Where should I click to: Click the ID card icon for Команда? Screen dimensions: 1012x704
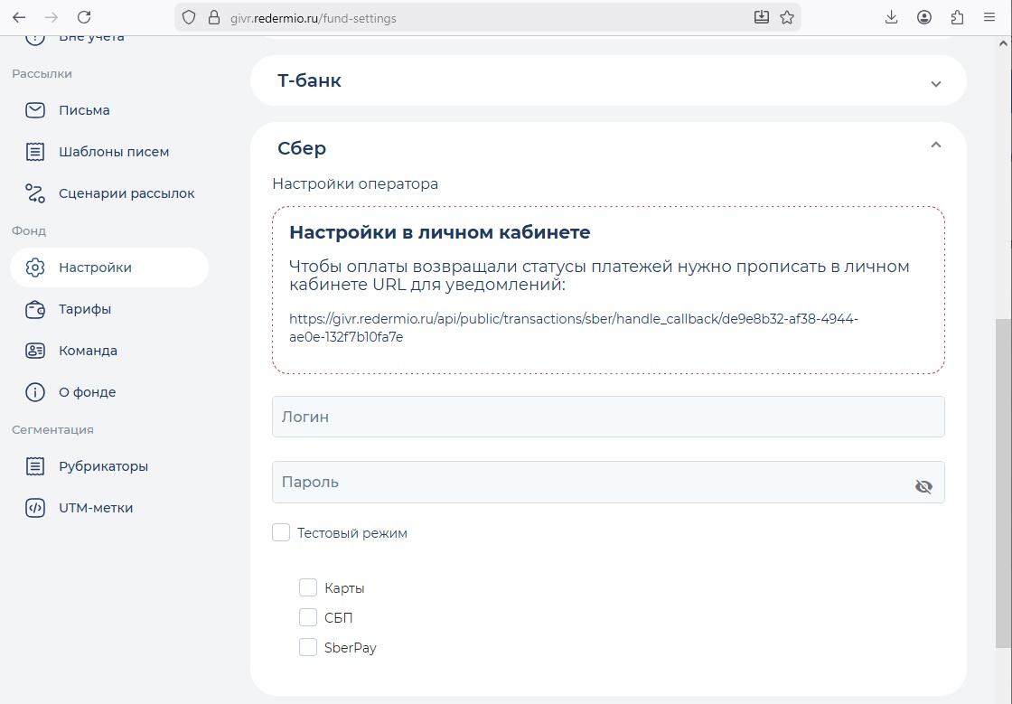pos(35,351)
